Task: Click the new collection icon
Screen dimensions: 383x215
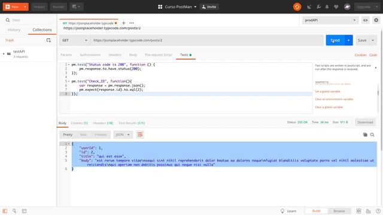Action: (x=48, y=40)
